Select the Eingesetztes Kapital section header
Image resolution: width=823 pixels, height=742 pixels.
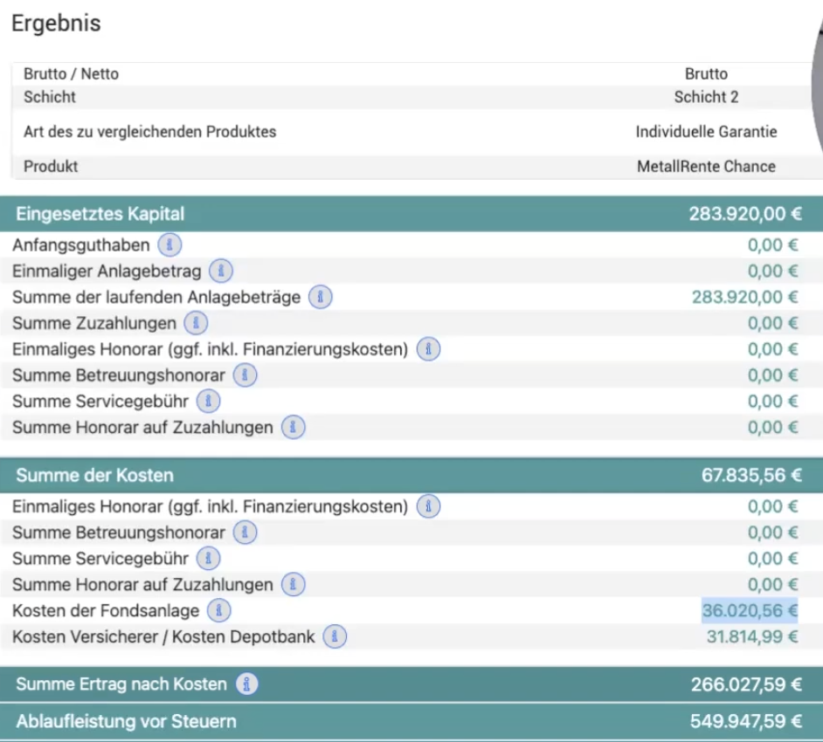411,214
